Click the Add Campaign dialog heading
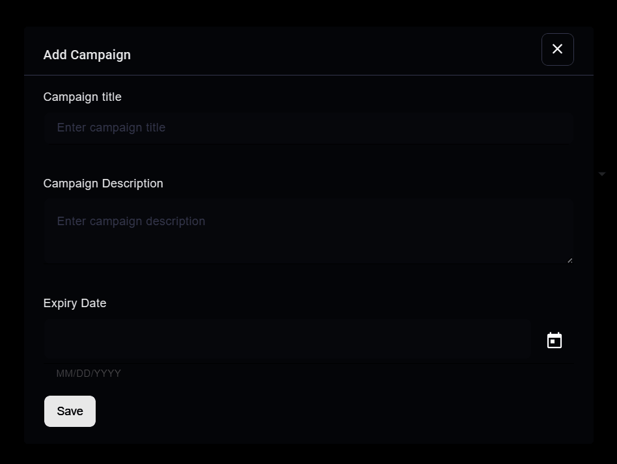The image size is (617, 464). 87,55
